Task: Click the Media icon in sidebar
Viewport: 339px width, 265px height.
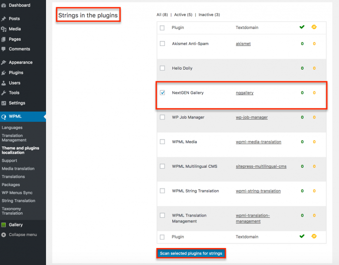Action: (x=3, y=29)
